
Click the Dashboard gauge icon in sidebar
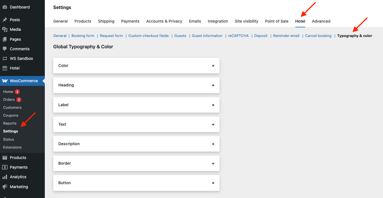(5, 7)
